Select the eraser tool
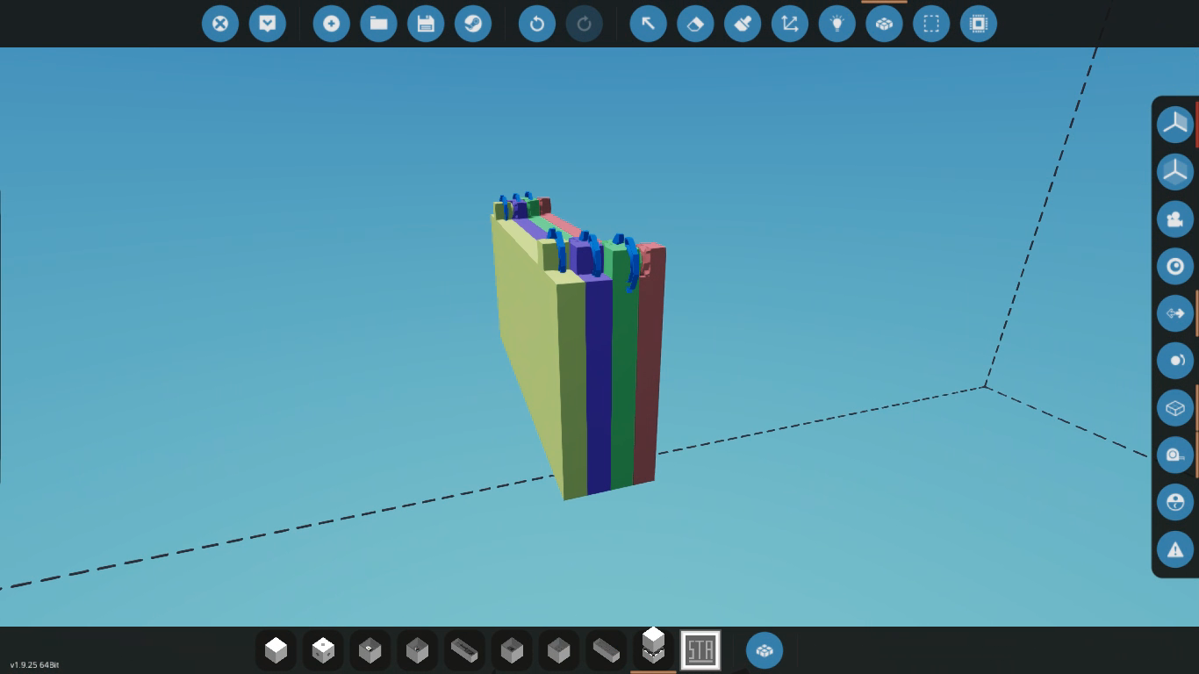The width and height of the screenshot is (1199, 674). pos(696,24)
